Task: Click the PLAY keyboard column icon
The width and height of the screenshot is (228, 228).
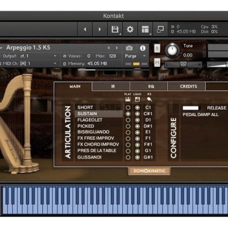Action: 128,99
